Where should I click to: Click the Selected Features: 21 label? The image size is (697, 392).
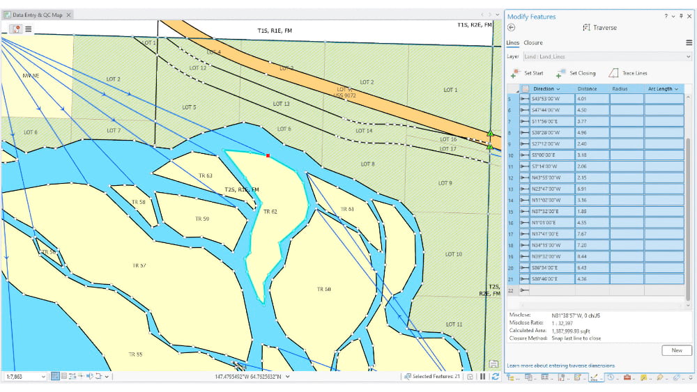[436, 377]
